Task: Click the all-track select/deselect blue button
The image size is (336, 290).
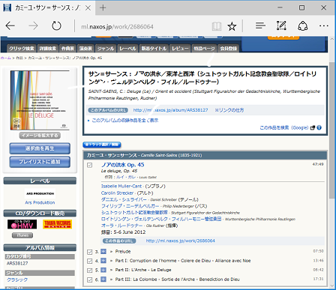Action: pyautogui.click(x=102, y=145)
